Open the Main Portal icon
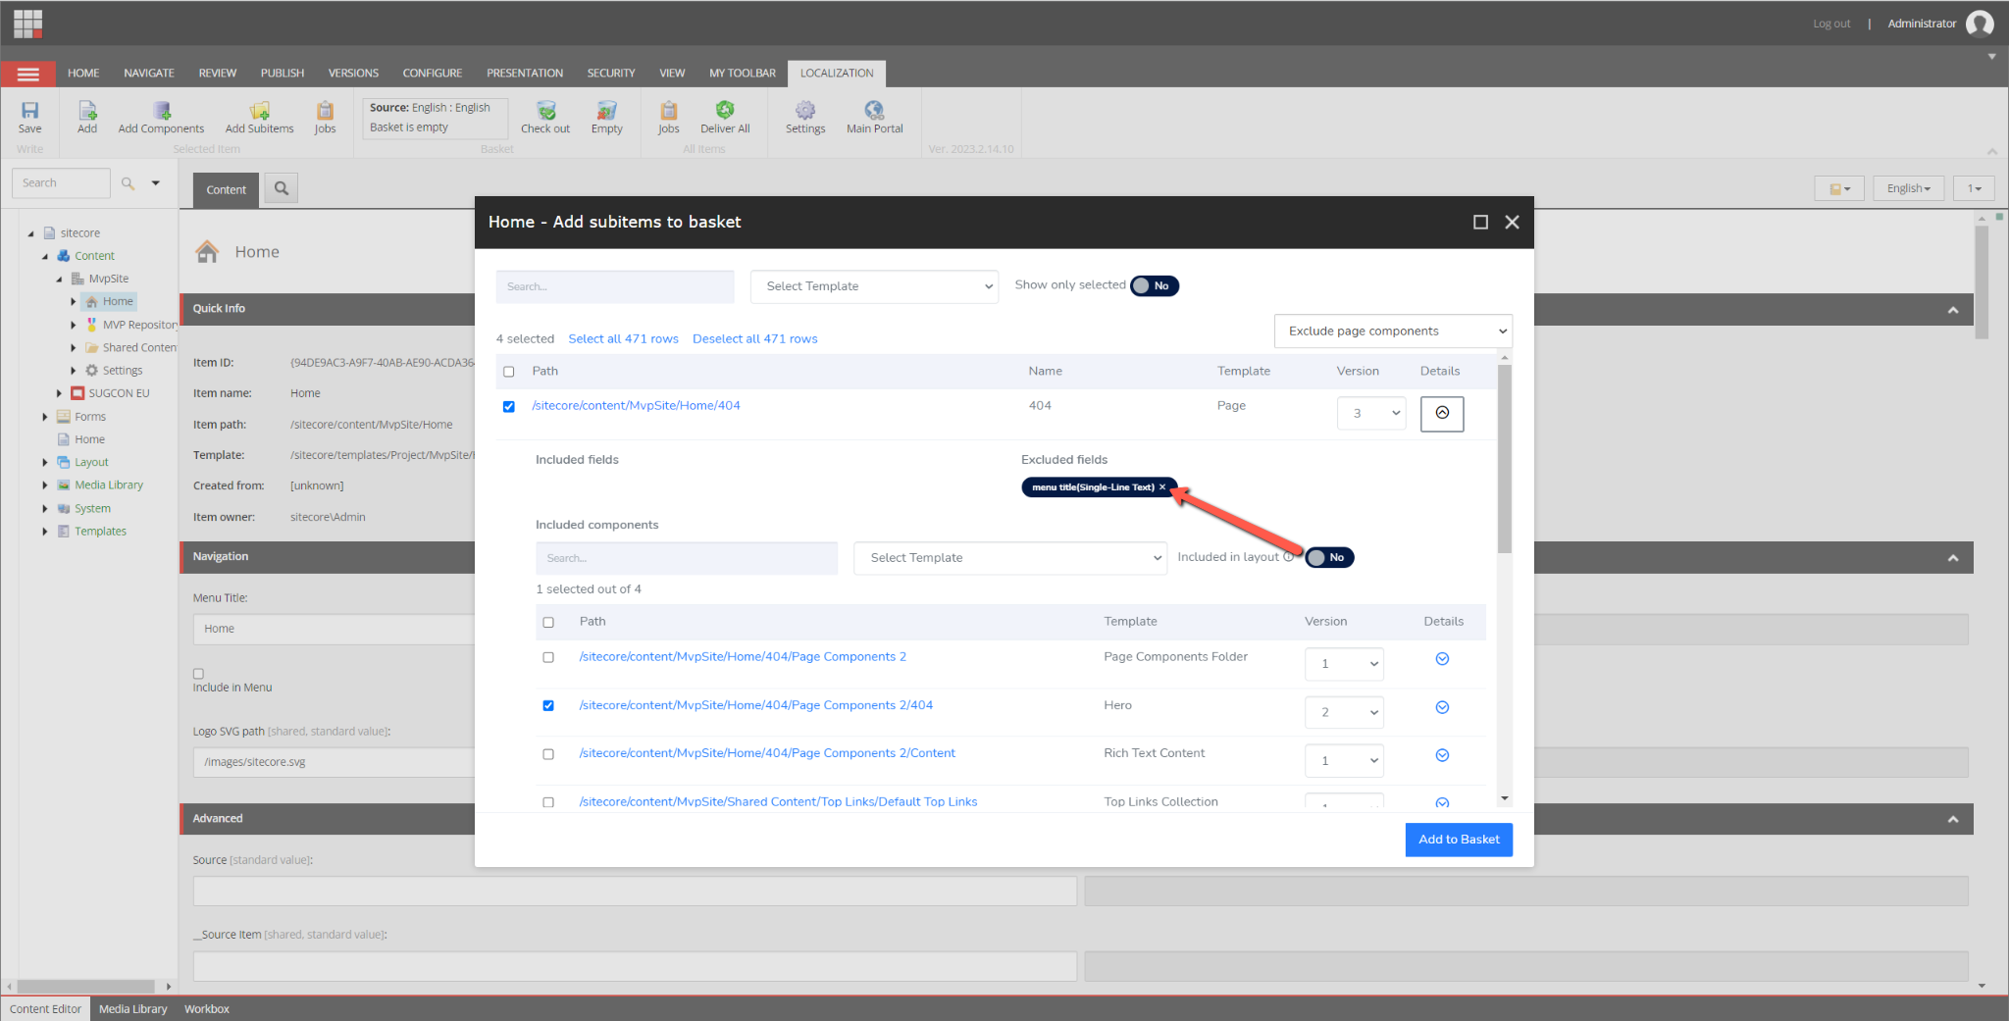 tap(874, 110)
